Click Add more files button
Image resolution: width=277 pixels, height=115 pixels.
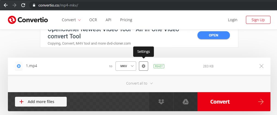coord(41,102)
